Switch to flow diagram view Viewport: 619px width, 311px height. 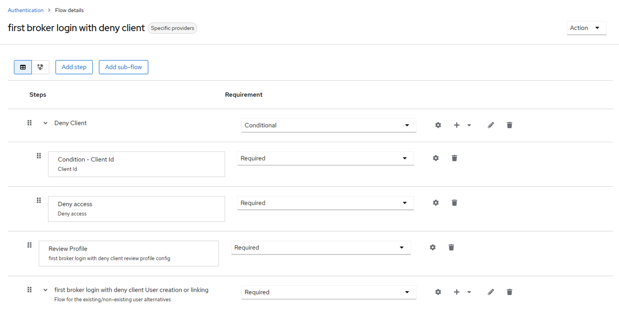(41, 67)
